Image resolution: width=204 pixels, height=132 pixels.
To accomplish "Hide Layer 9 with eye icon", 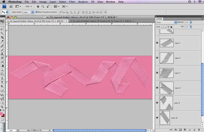I will 157,103.
